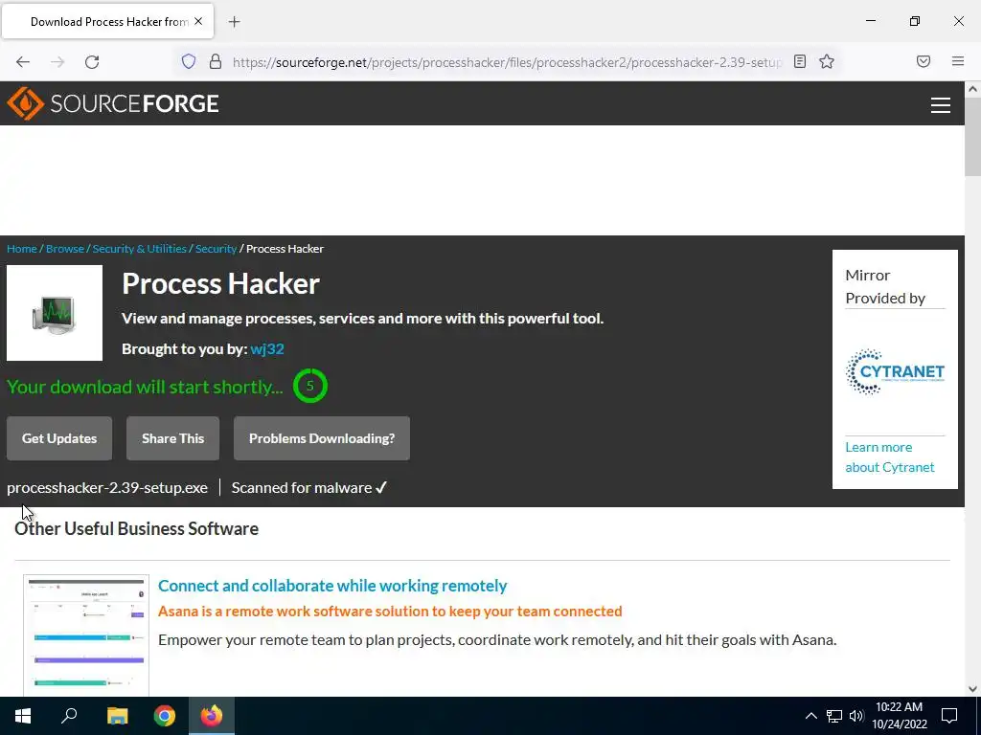Open the Windows Start menu

coord(23,716)
